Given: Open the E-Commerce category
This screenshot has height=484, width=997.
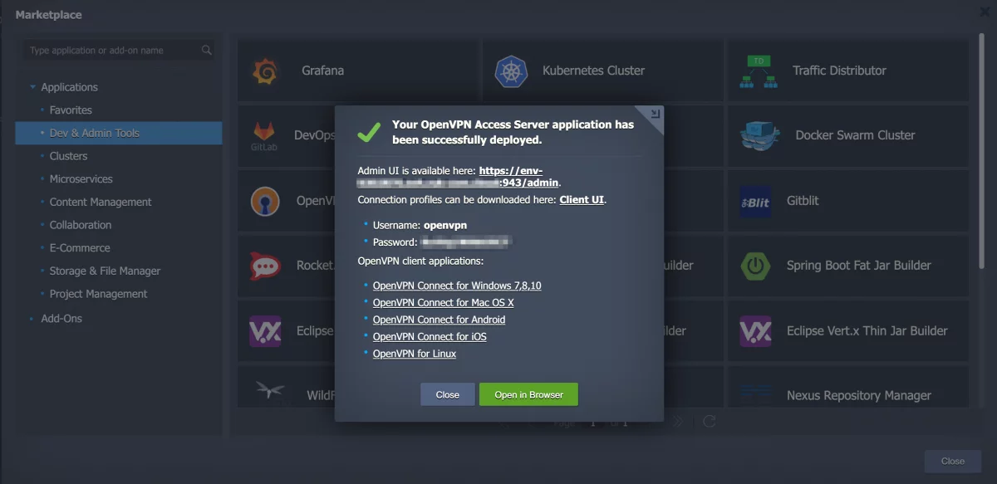Looking at the screenshot, I should pos(80,248).
